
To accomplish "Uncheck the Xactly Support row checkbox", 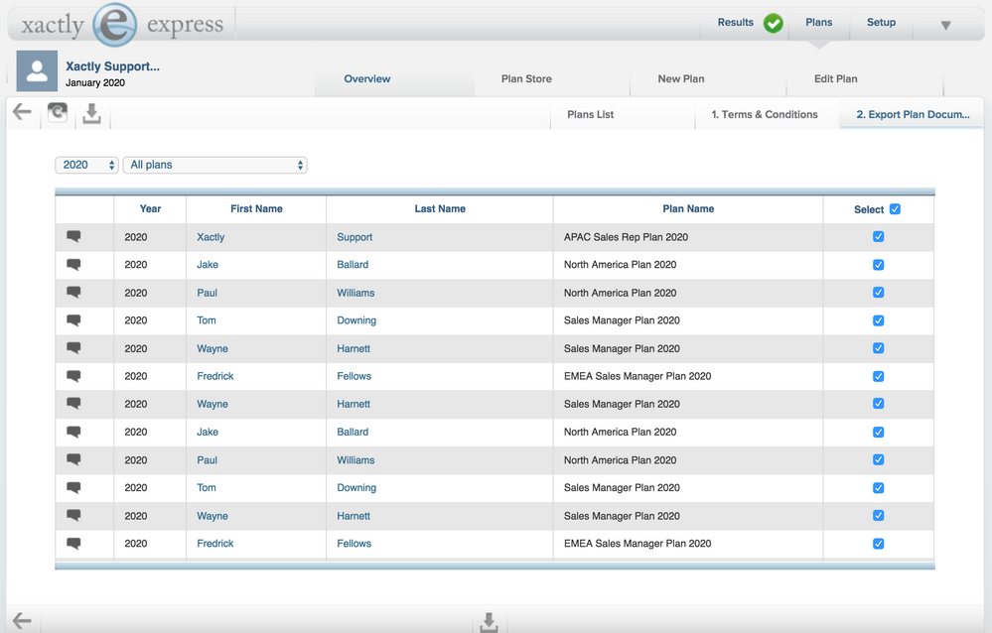I will click(878, 236).
